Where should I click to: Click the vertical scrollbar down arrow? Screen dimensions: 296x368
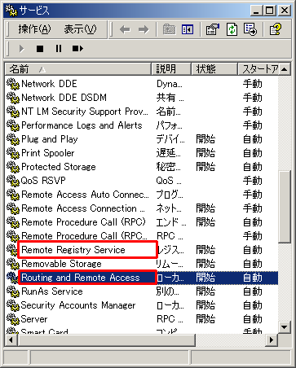click(x=285, y=326)
